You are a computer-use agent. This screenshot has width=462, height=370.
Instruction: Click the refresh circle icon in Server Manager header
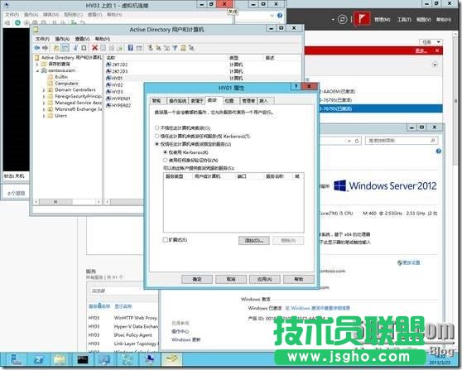[342, 19]
